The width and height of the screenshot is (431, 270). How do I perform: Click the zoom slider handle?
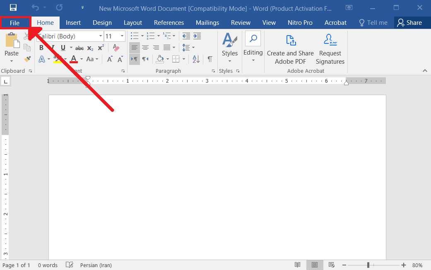[368, 265]
